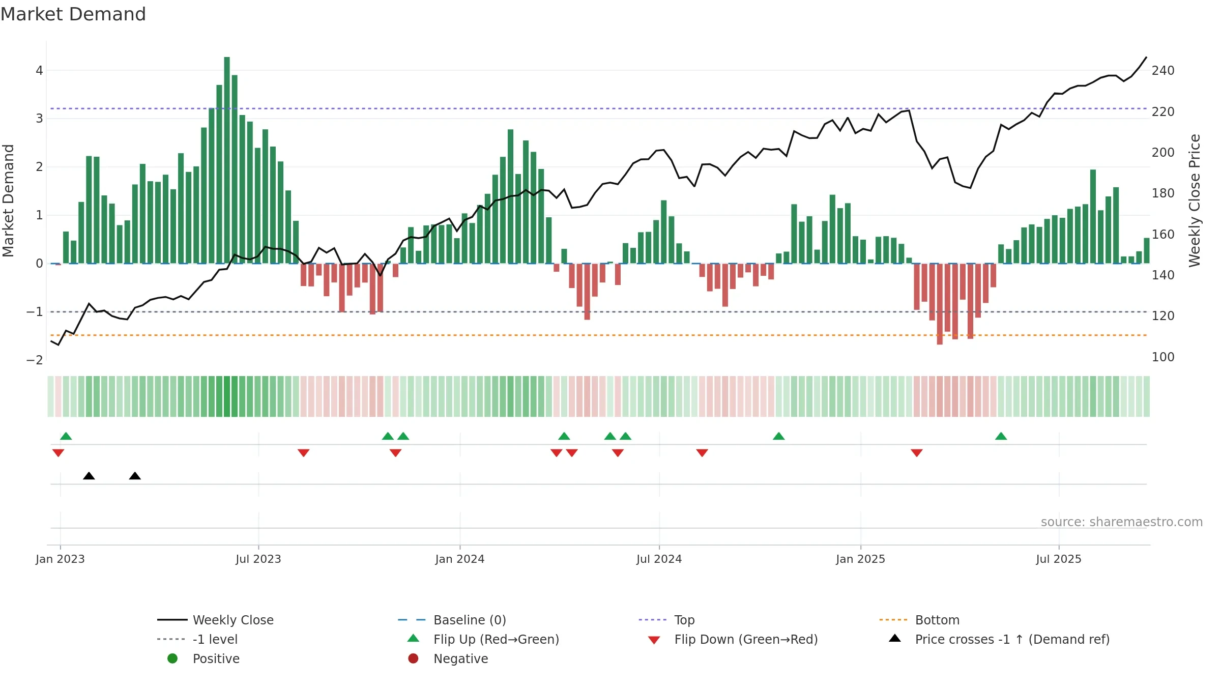Click the 100 price axis label
Viewport: 1221px width, 687px height.
point(1163,357)
